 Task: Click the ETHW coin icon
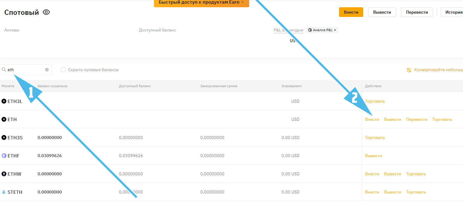coord(4,174)
